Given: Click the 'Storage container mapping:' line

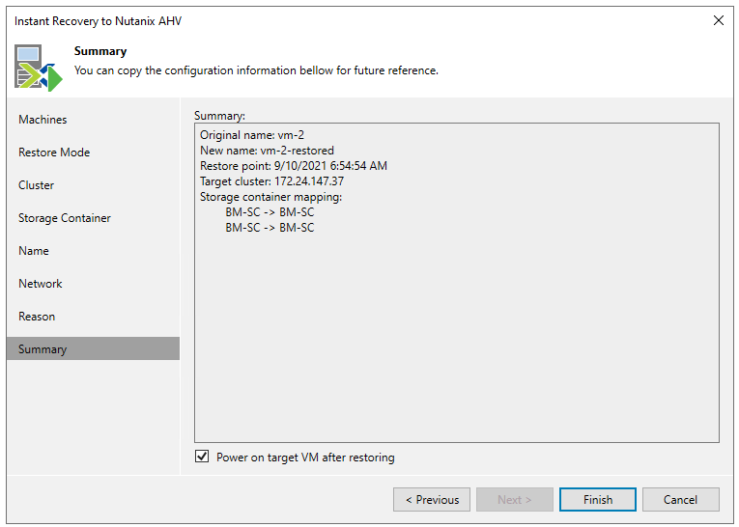Looking at the screenshot, I should point(271,197).
